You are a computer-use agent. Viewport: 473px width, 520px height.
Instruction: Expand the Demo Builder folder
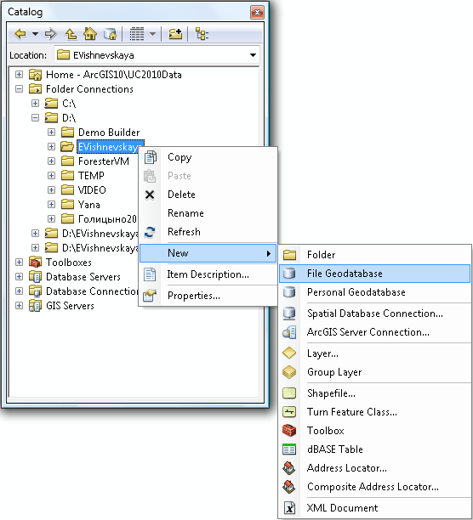point(51,133)
